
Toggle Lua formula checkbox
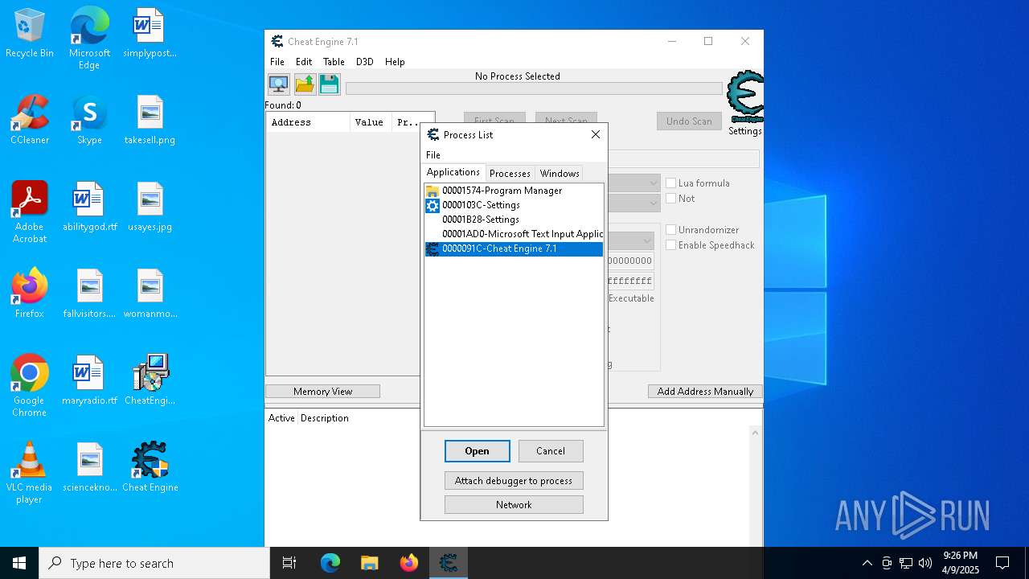click(671, 183)
